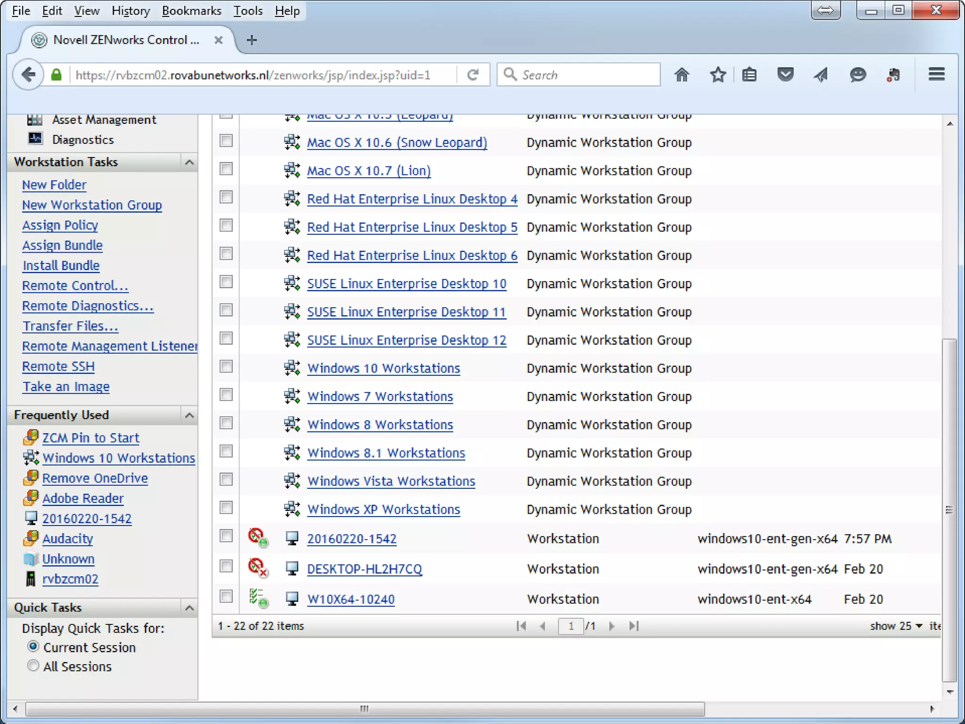The width and height of the screenshot is (965, 724).
Task: Check the Windows 10 Workstations row checkbox
Action: click(x=226, y=367)
